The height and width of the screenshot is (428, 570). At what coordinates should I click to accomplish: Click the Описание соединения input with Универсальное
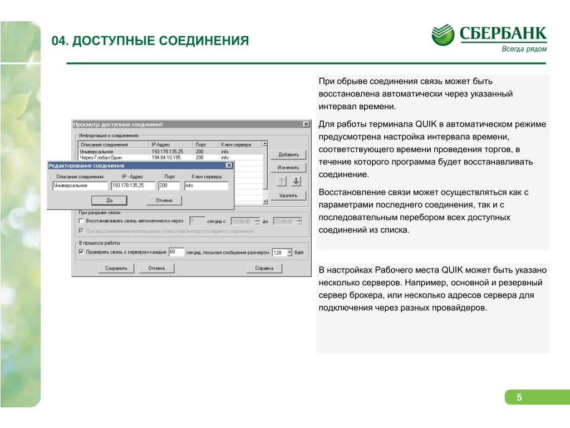pos(80,186)
